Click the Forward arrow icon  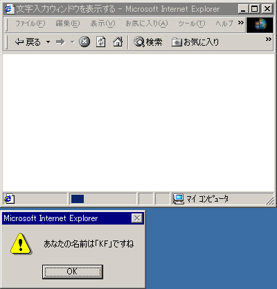[x=60, y=42]
